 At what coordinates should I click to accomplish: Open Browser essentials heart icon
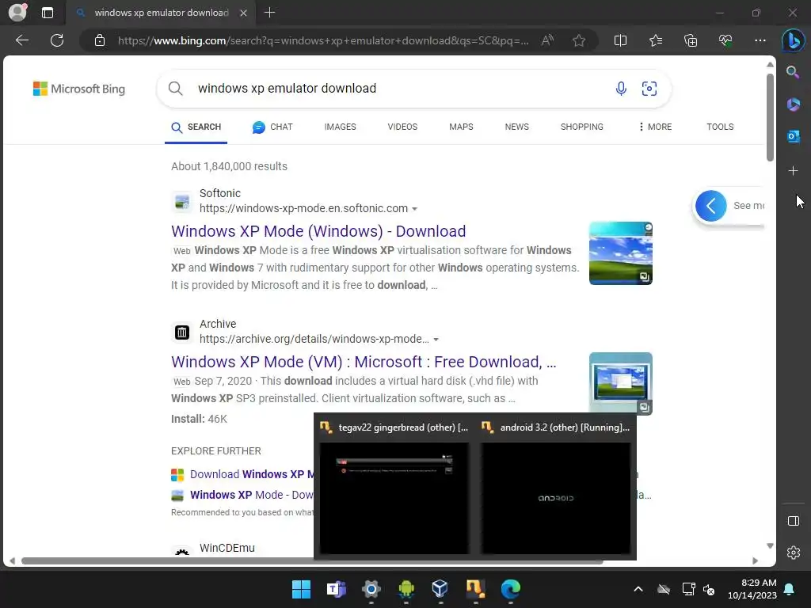(x=725, y=40)
